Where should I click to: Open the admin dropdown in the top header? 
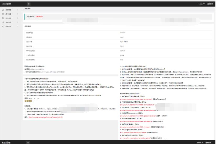(x=202, y=4)
